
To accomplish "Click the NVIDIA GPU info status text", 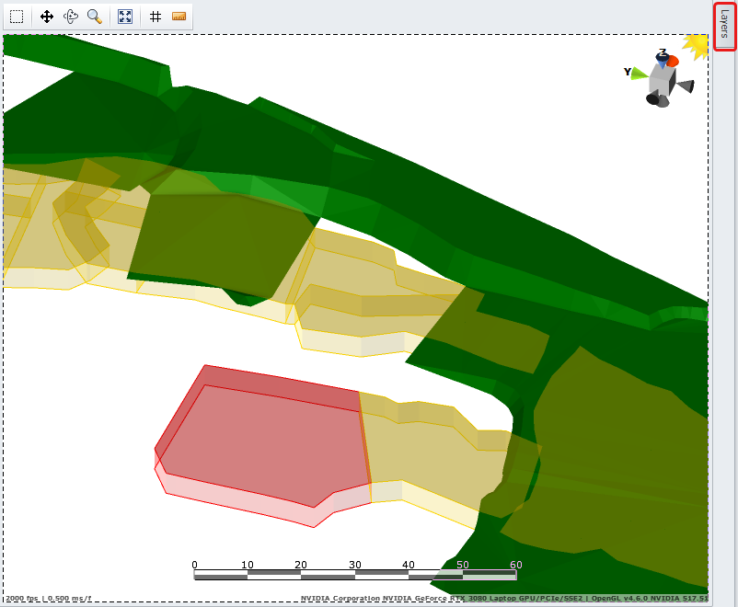I will (x=503, y=599).
